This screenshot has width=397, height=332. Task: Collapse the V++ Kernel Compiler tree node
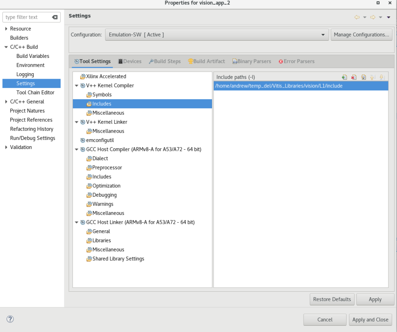click(77, 86)
